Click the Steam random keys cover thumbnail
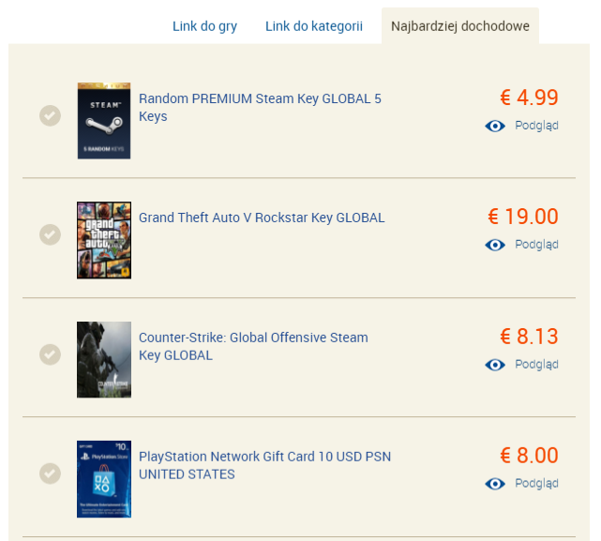 click(104, 121)
